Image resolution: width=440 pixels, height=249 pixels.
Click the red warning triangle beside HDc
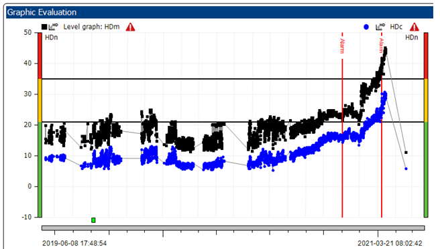(x=415, y=27)
